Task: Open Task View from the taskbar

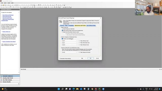Action: pos(66,89)
